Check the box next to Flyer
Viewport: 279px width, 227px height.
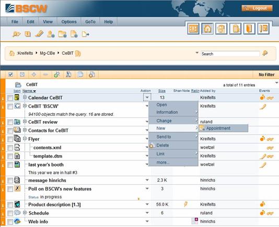(x=10, y=139)
